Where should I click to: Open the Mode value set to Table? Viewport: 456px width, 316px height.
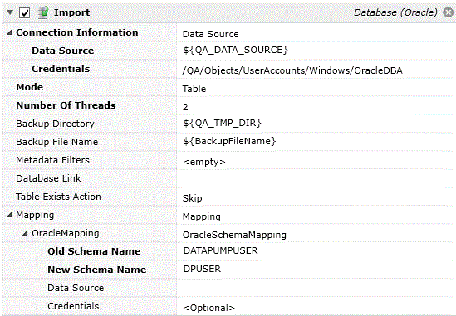click(x=316, y=88)
